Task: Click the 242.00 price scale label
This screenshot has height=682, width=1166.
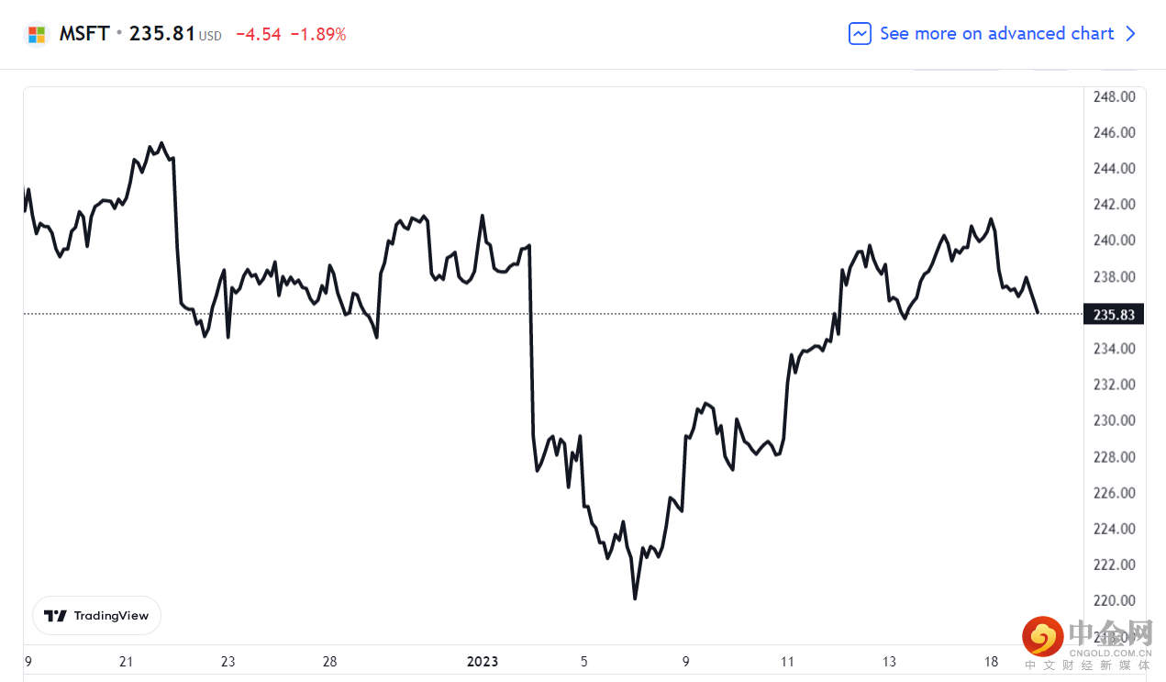Action: coord(1115,204)
